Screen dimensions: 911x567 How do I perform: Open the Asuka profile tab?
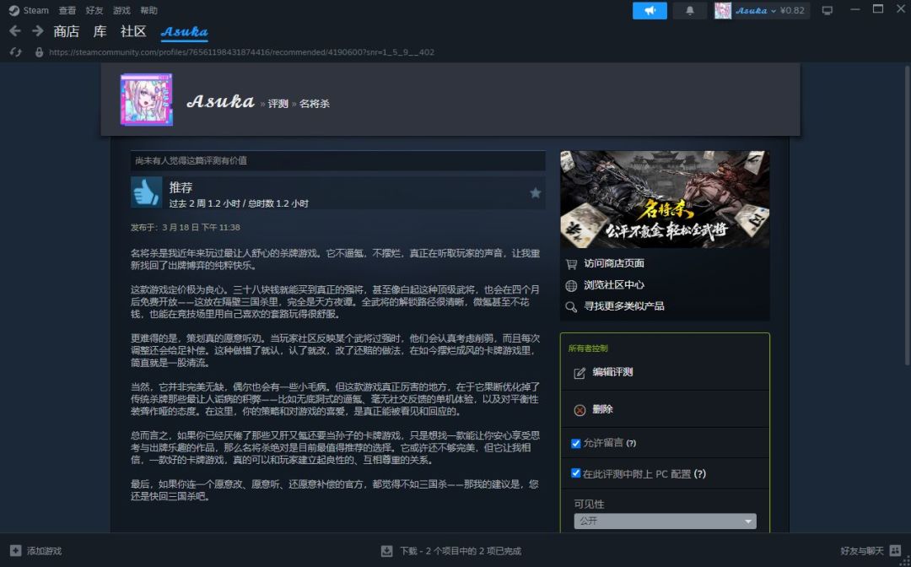point(184,32)
